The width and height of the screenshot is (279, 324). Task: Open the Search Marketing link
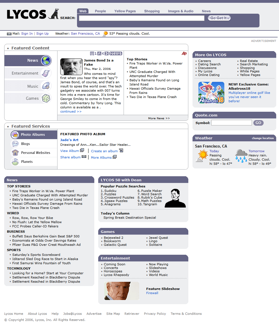tap(254, 64)
